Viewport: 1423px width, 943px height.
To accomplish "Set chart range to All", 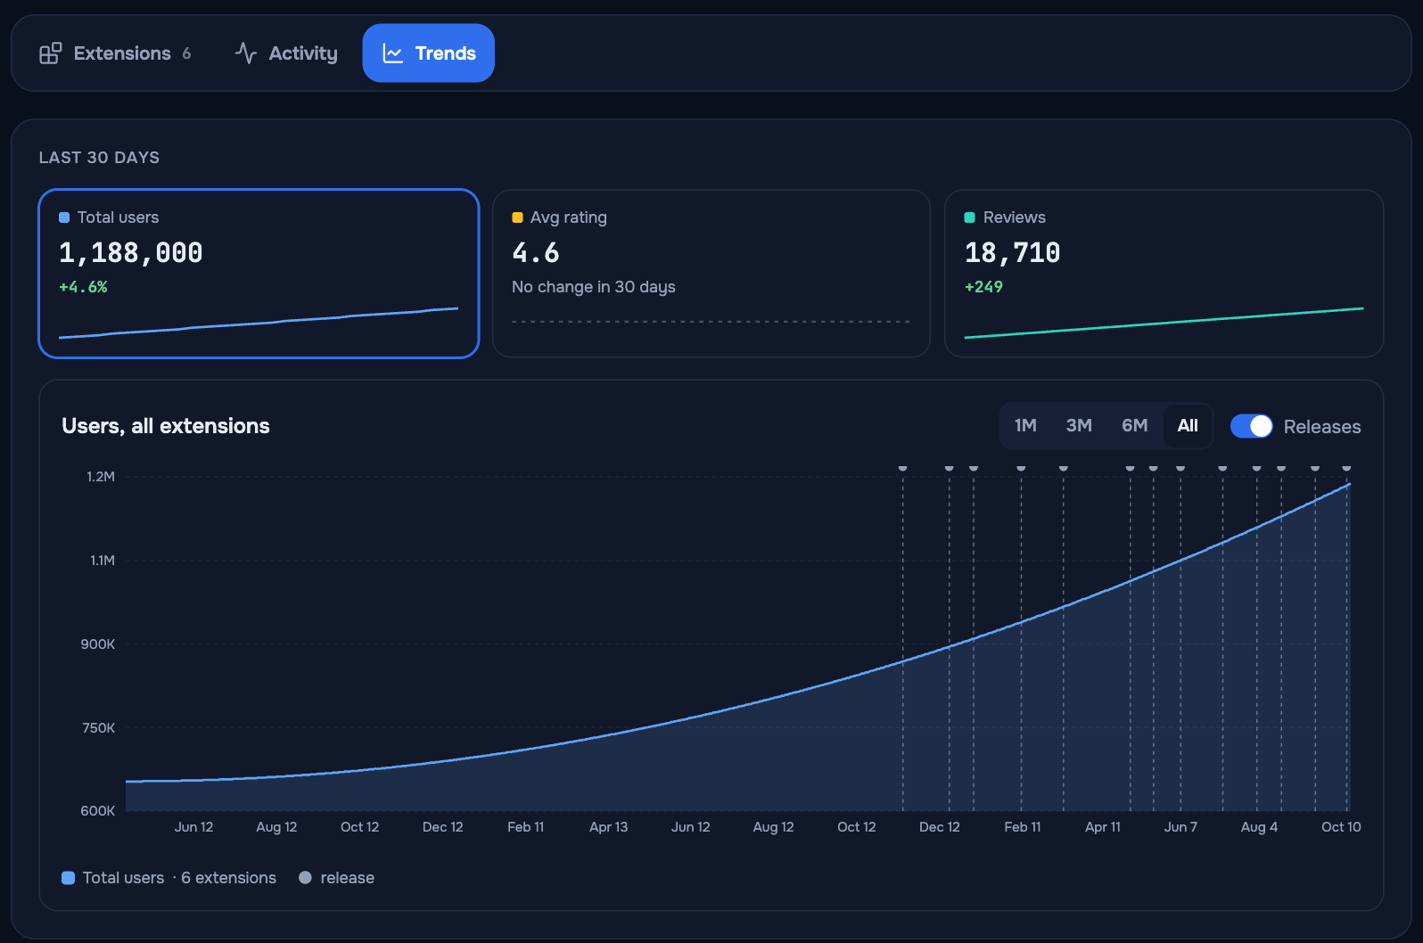I will tap(1188, 426).
